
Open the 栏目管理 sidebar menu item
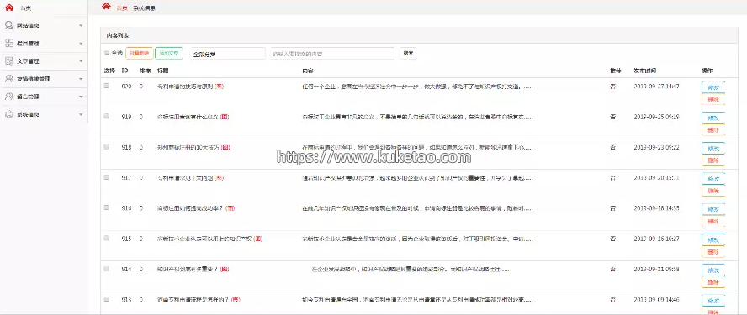[x=44, y=44]
